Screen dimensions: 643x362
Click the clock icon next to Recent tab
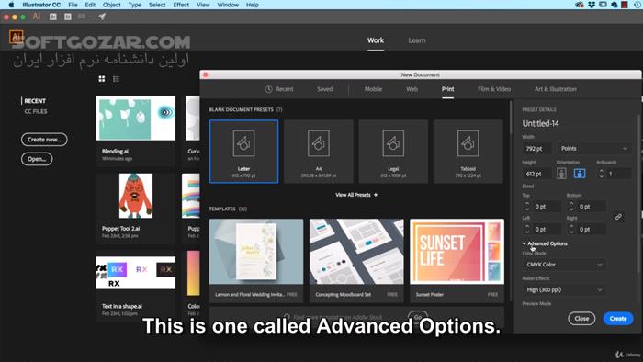[x=268, y=89]
